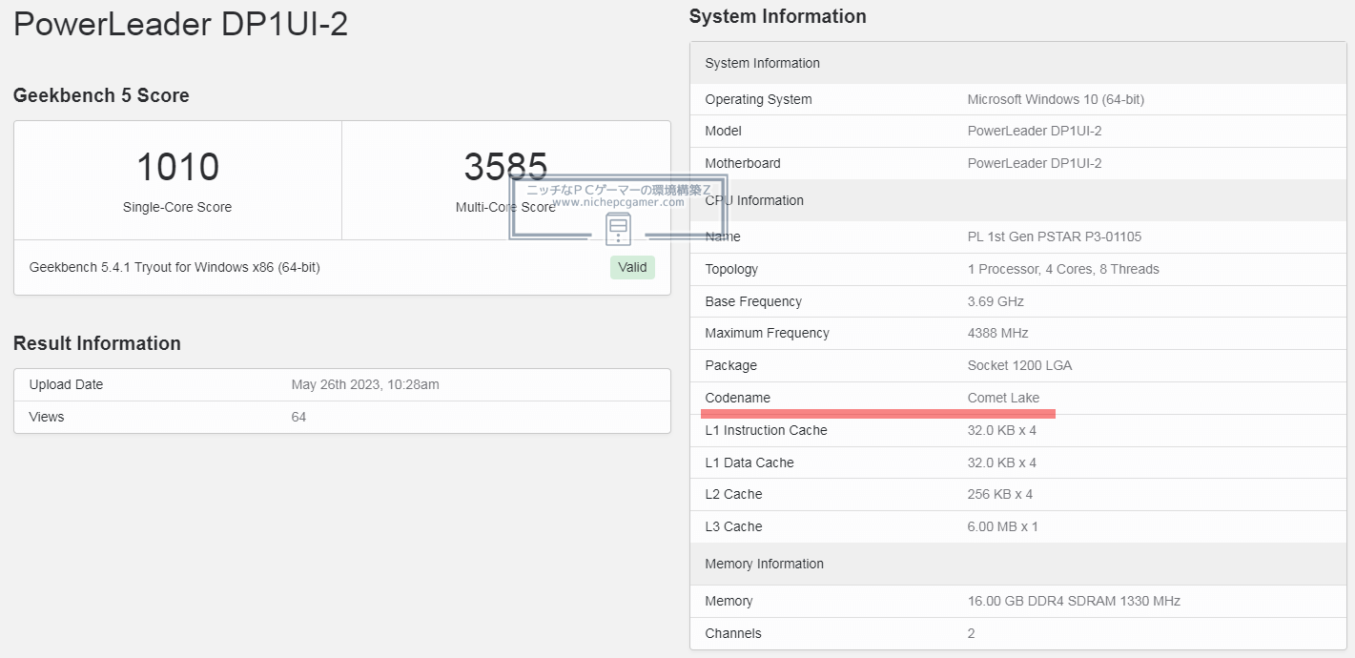Click the www.nichepcgamer.com watermark URL
1355x658 pixels.
[x=618, y=202]
